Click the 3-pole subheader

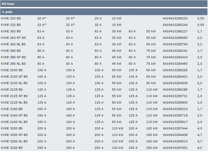coord(104,12)
